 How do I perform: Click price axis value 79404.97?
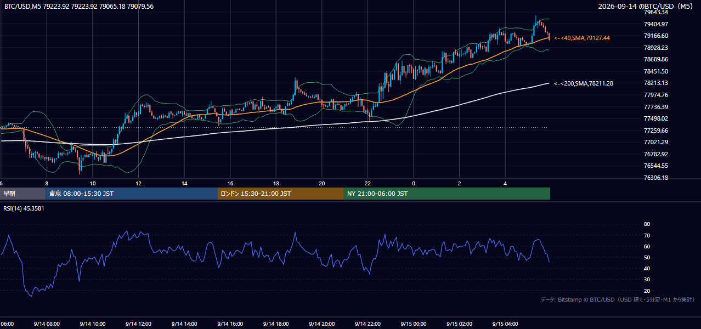(655, 24)
